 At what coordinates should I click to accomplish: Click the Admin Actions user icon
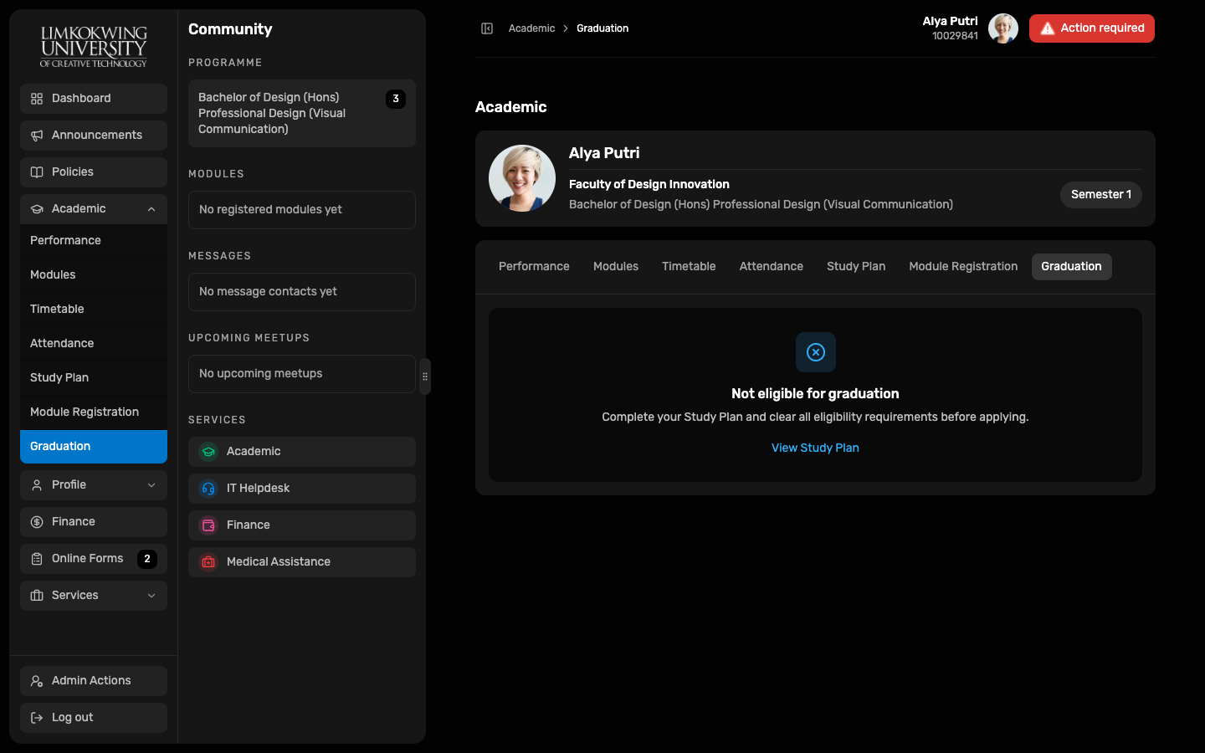point(37,681)
